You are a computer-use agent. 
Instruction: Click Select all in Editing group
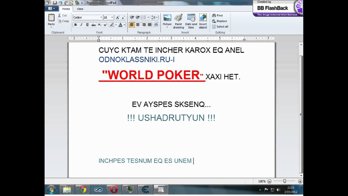pos(220,27)
